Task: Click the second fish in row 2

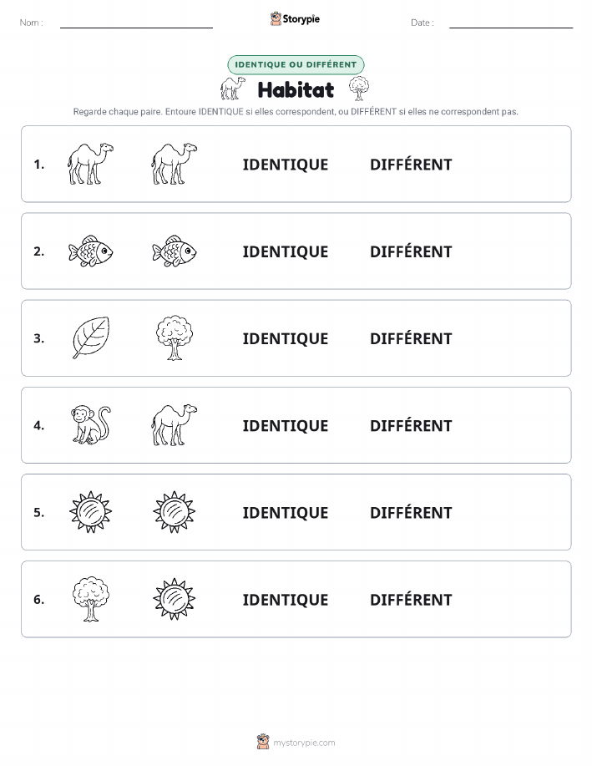Action: pyautogui.click(x=175, y=251)
